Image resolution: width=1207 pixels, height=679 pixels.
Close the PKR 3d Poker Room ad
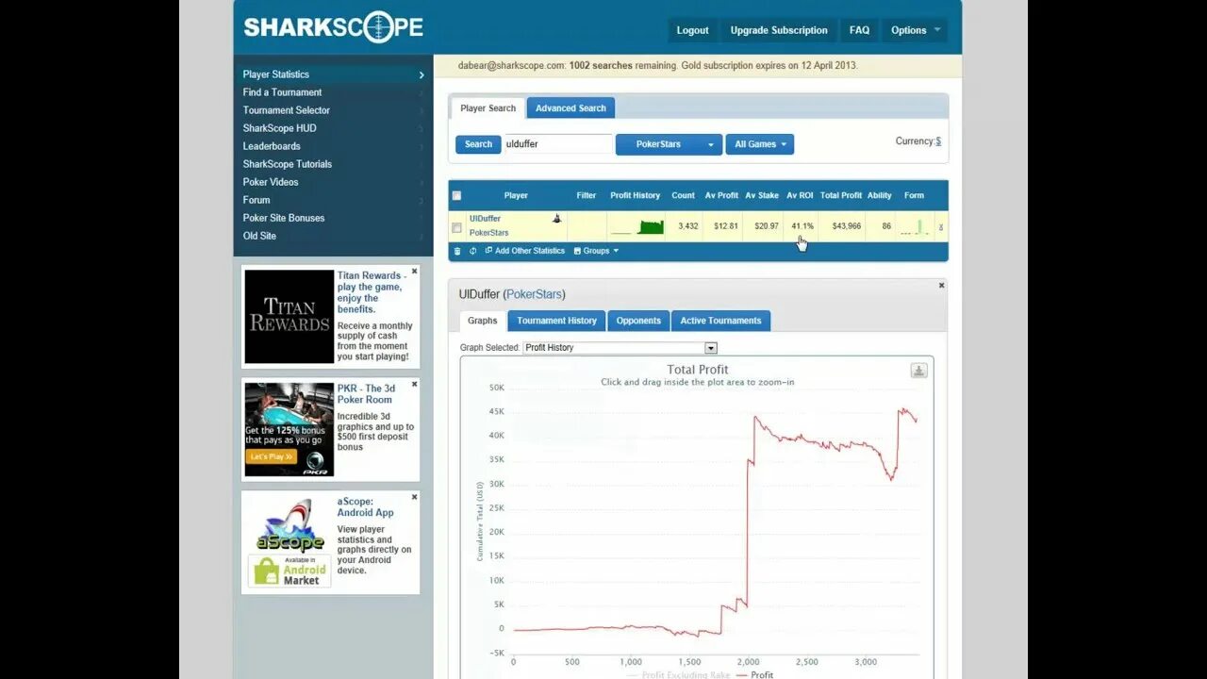(414, 385)
